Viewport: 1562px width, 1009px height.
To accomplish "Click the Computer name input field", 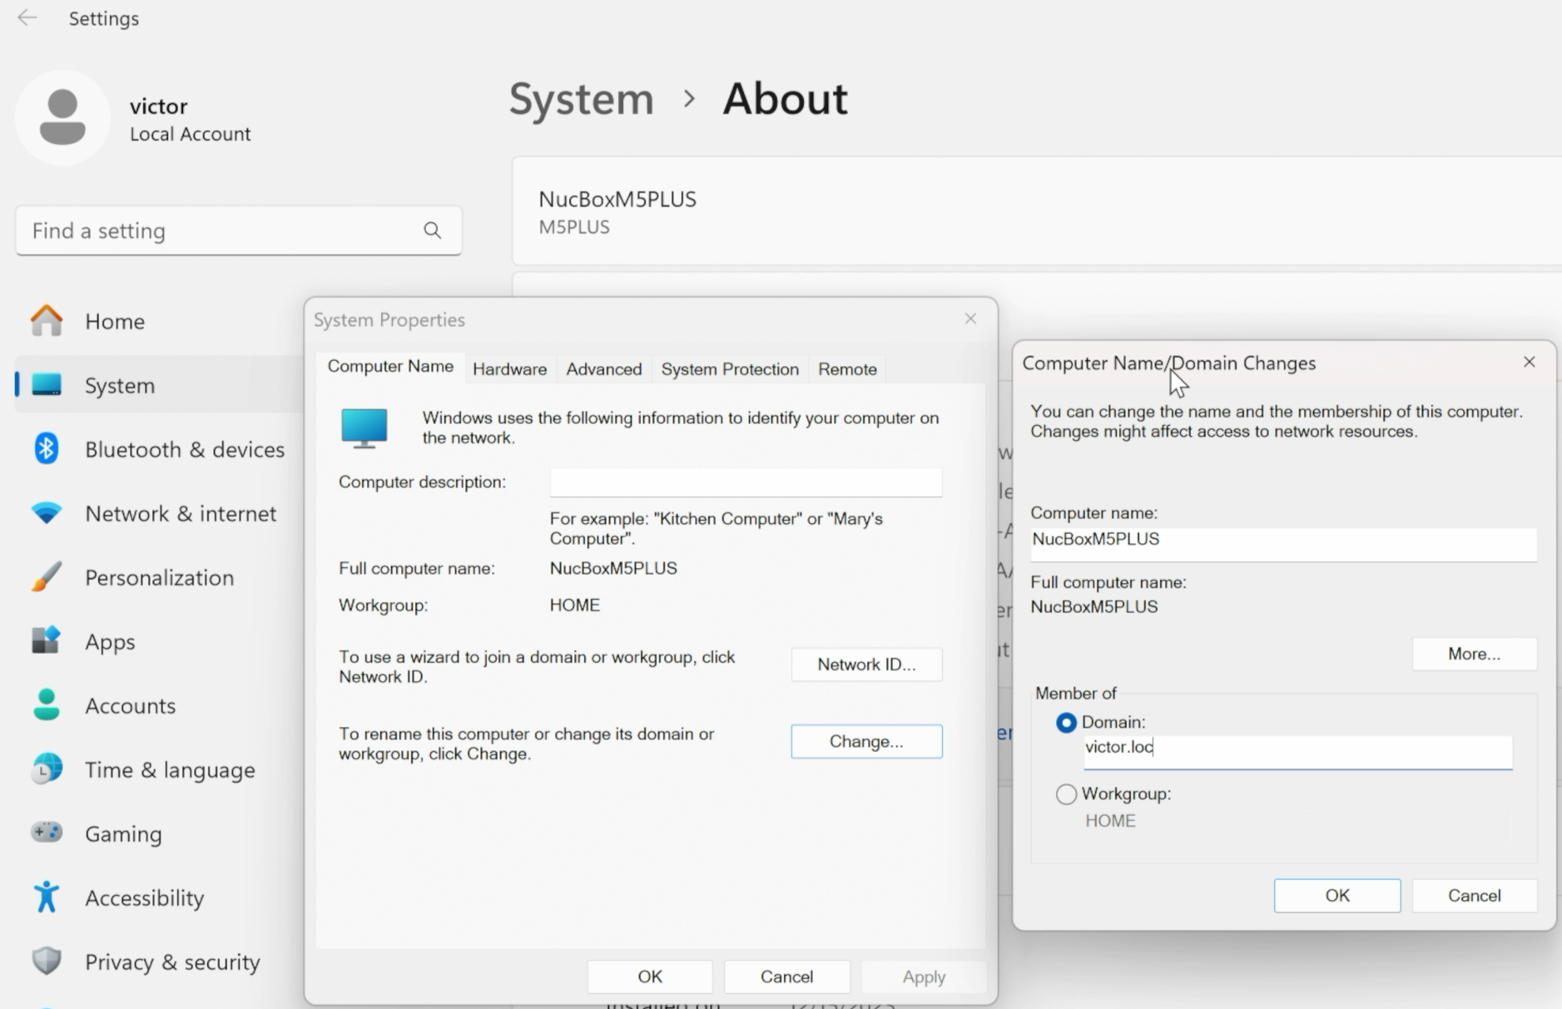I will (1283, 544).
